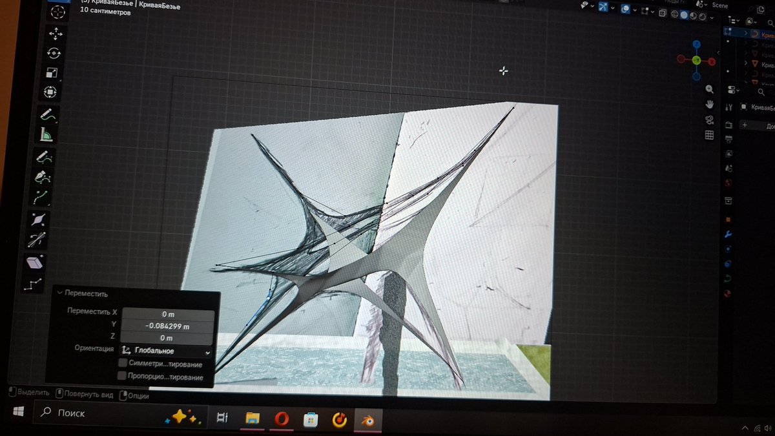The image size is (775, 436).
Task: Click the Y value field showing -0.084299 m
Action: pos(168,326)
